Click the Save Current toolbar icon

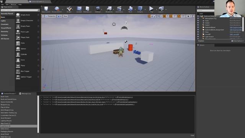[x=46, y=9]
